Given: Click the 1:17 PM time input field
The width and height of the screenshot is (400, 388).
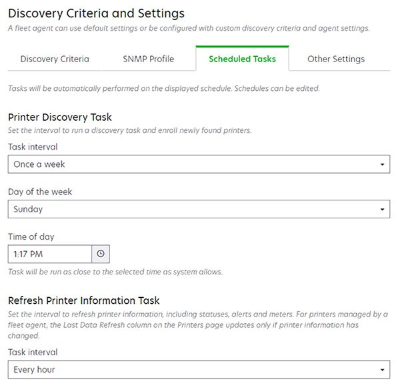Looking at the screenshot, I should [x=50, y=254].
